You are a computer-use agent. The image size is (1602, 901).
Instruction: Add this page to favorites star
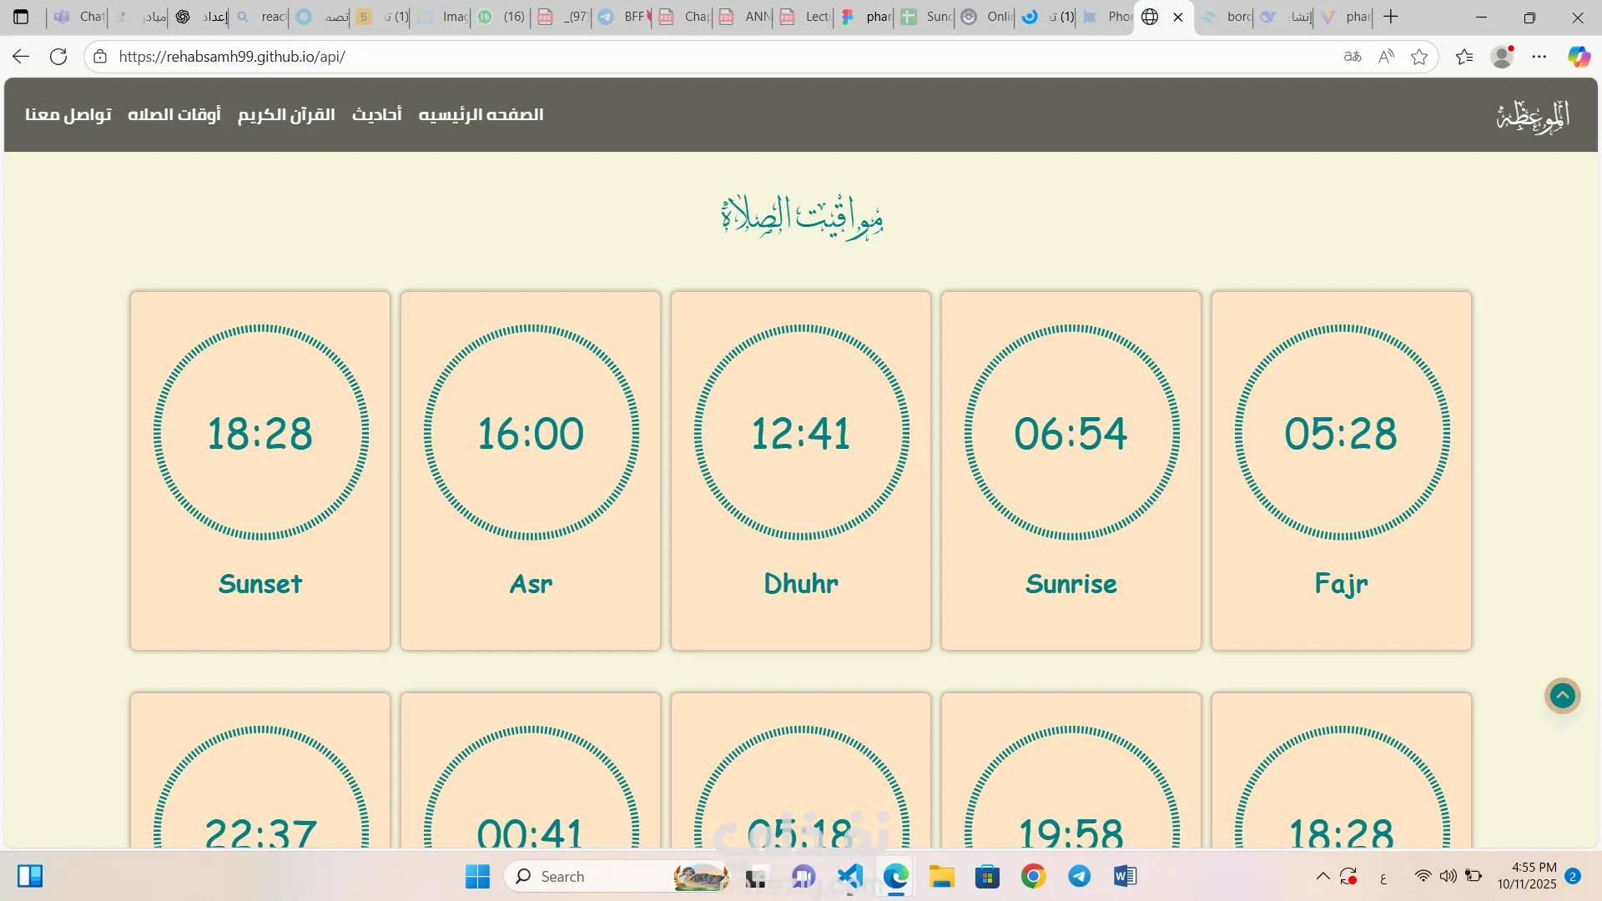click(1418, 57)
